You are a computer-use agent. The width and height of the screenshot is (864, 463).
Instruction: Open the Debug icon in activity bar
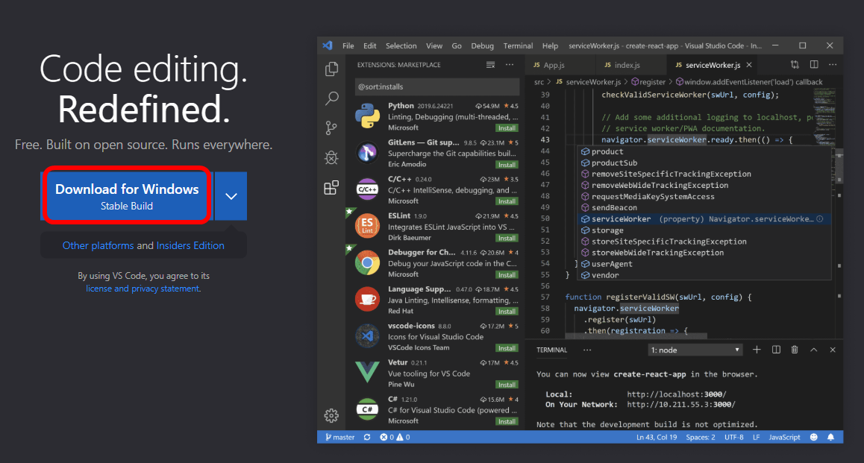coord(332,158)
